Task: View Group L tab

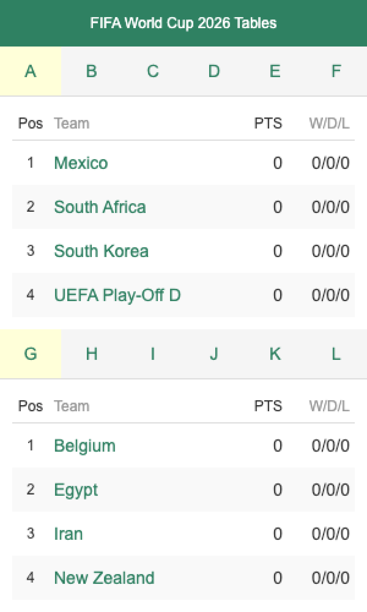Action: pyautogui.click(x=336, y=354)
